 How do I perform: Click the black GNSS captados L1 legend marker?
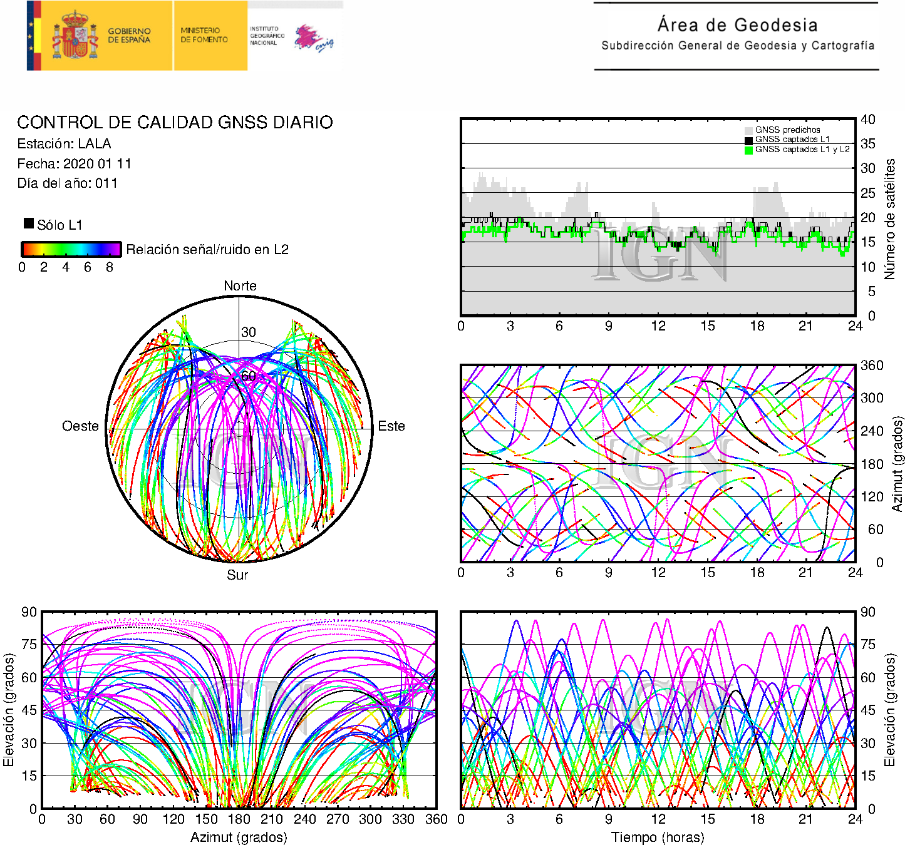[x=748, y=140]
